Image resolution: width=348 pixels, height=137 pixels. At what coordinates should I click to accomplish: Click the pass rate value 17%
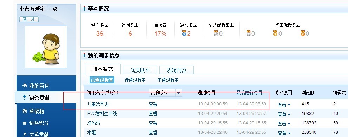coord(160,34)
